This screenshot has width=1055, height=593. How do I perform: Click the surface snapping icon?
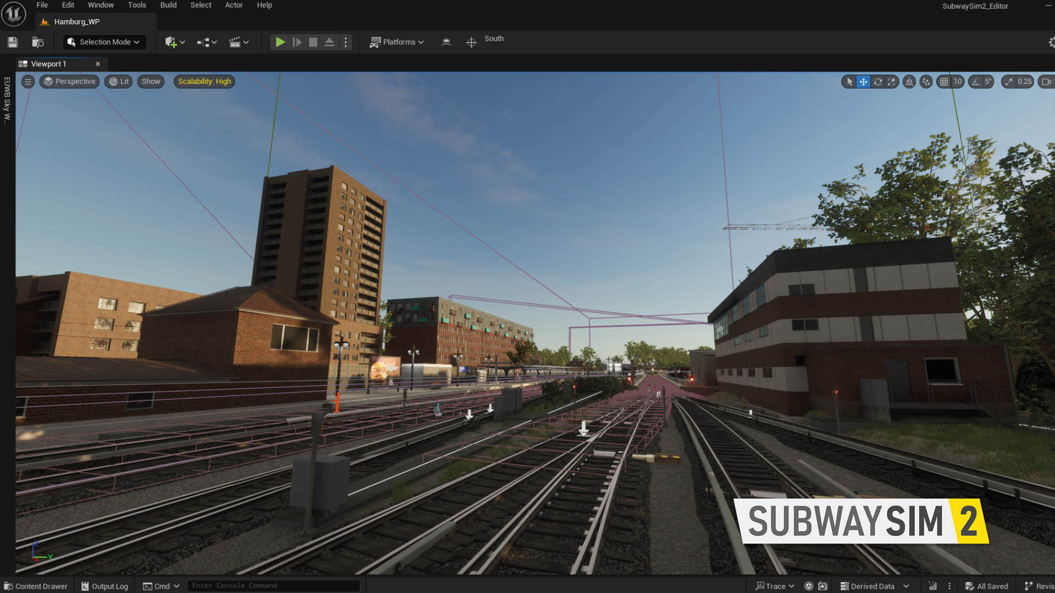tap(926, 82)
